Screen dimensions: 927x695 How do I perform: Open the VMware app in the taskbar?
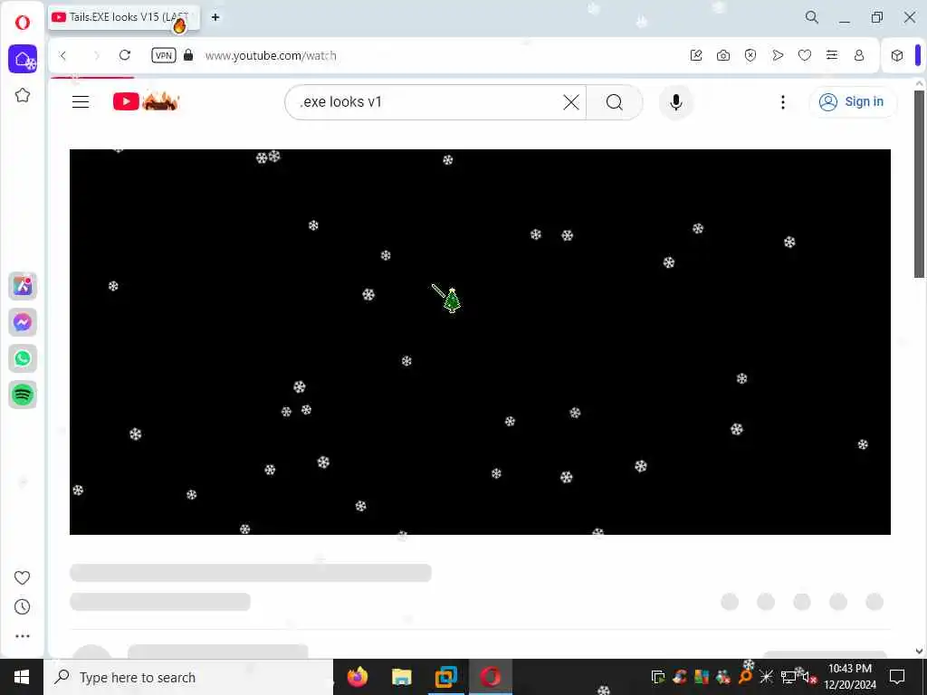tap(445, 677)
